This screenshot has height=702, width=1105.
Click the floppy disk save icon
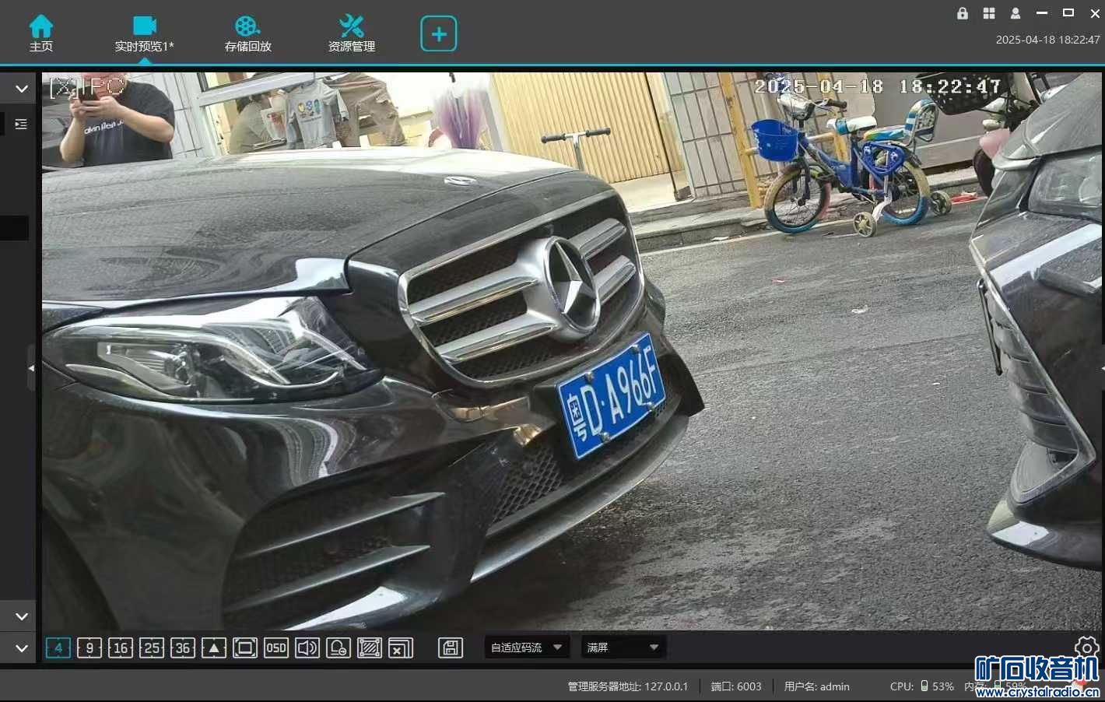pos(451,648)
